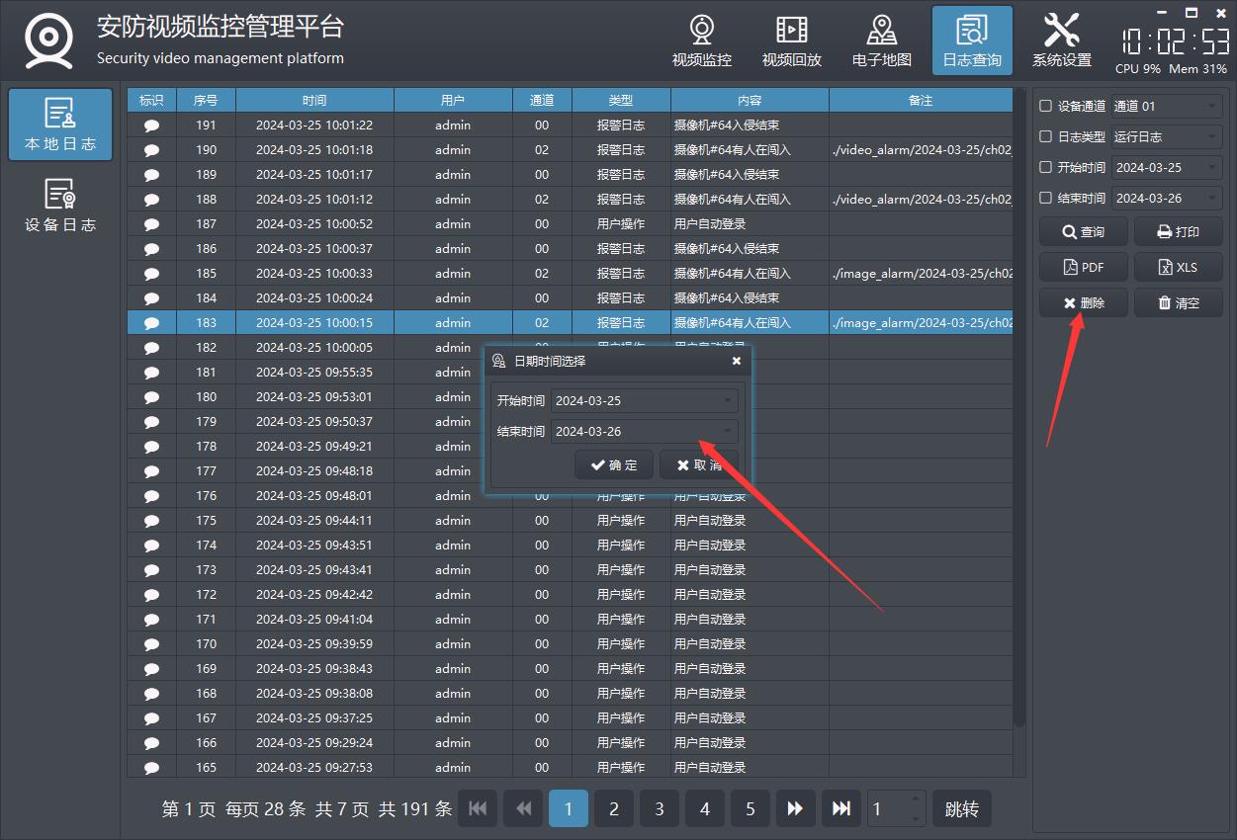Open the 电子地图 electronic map module
The image size is (1237, 840).
tap(881, 41)
